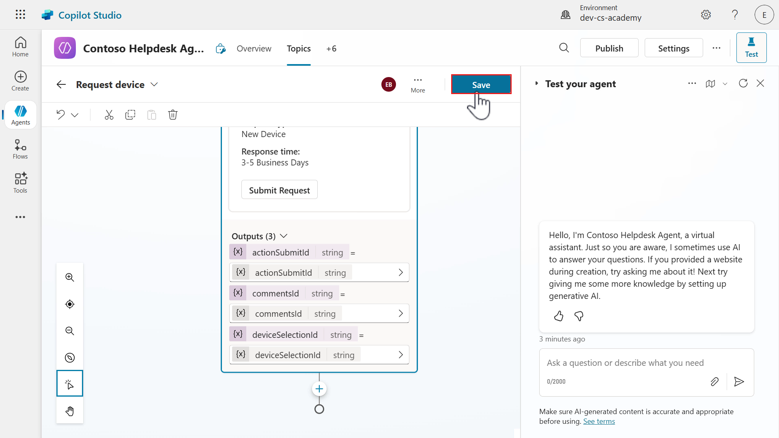The width and height of the screenshot is (779, 438).
Task: Click the copy icon in toolbar
Action: [130, 115]
